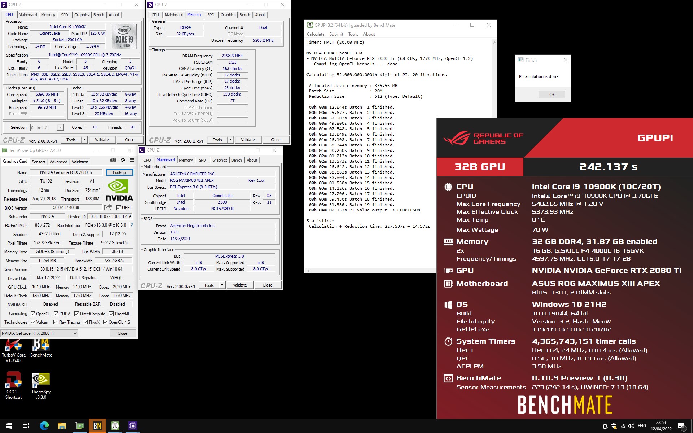Switch to Advanced tab in GPU-Z

[x=58, y=162]
